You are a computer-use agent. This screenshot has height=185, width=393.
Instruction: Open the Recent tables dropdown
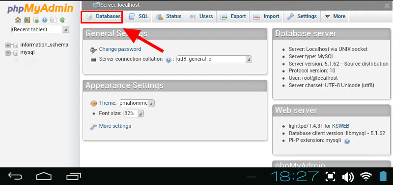click(40, 29)
